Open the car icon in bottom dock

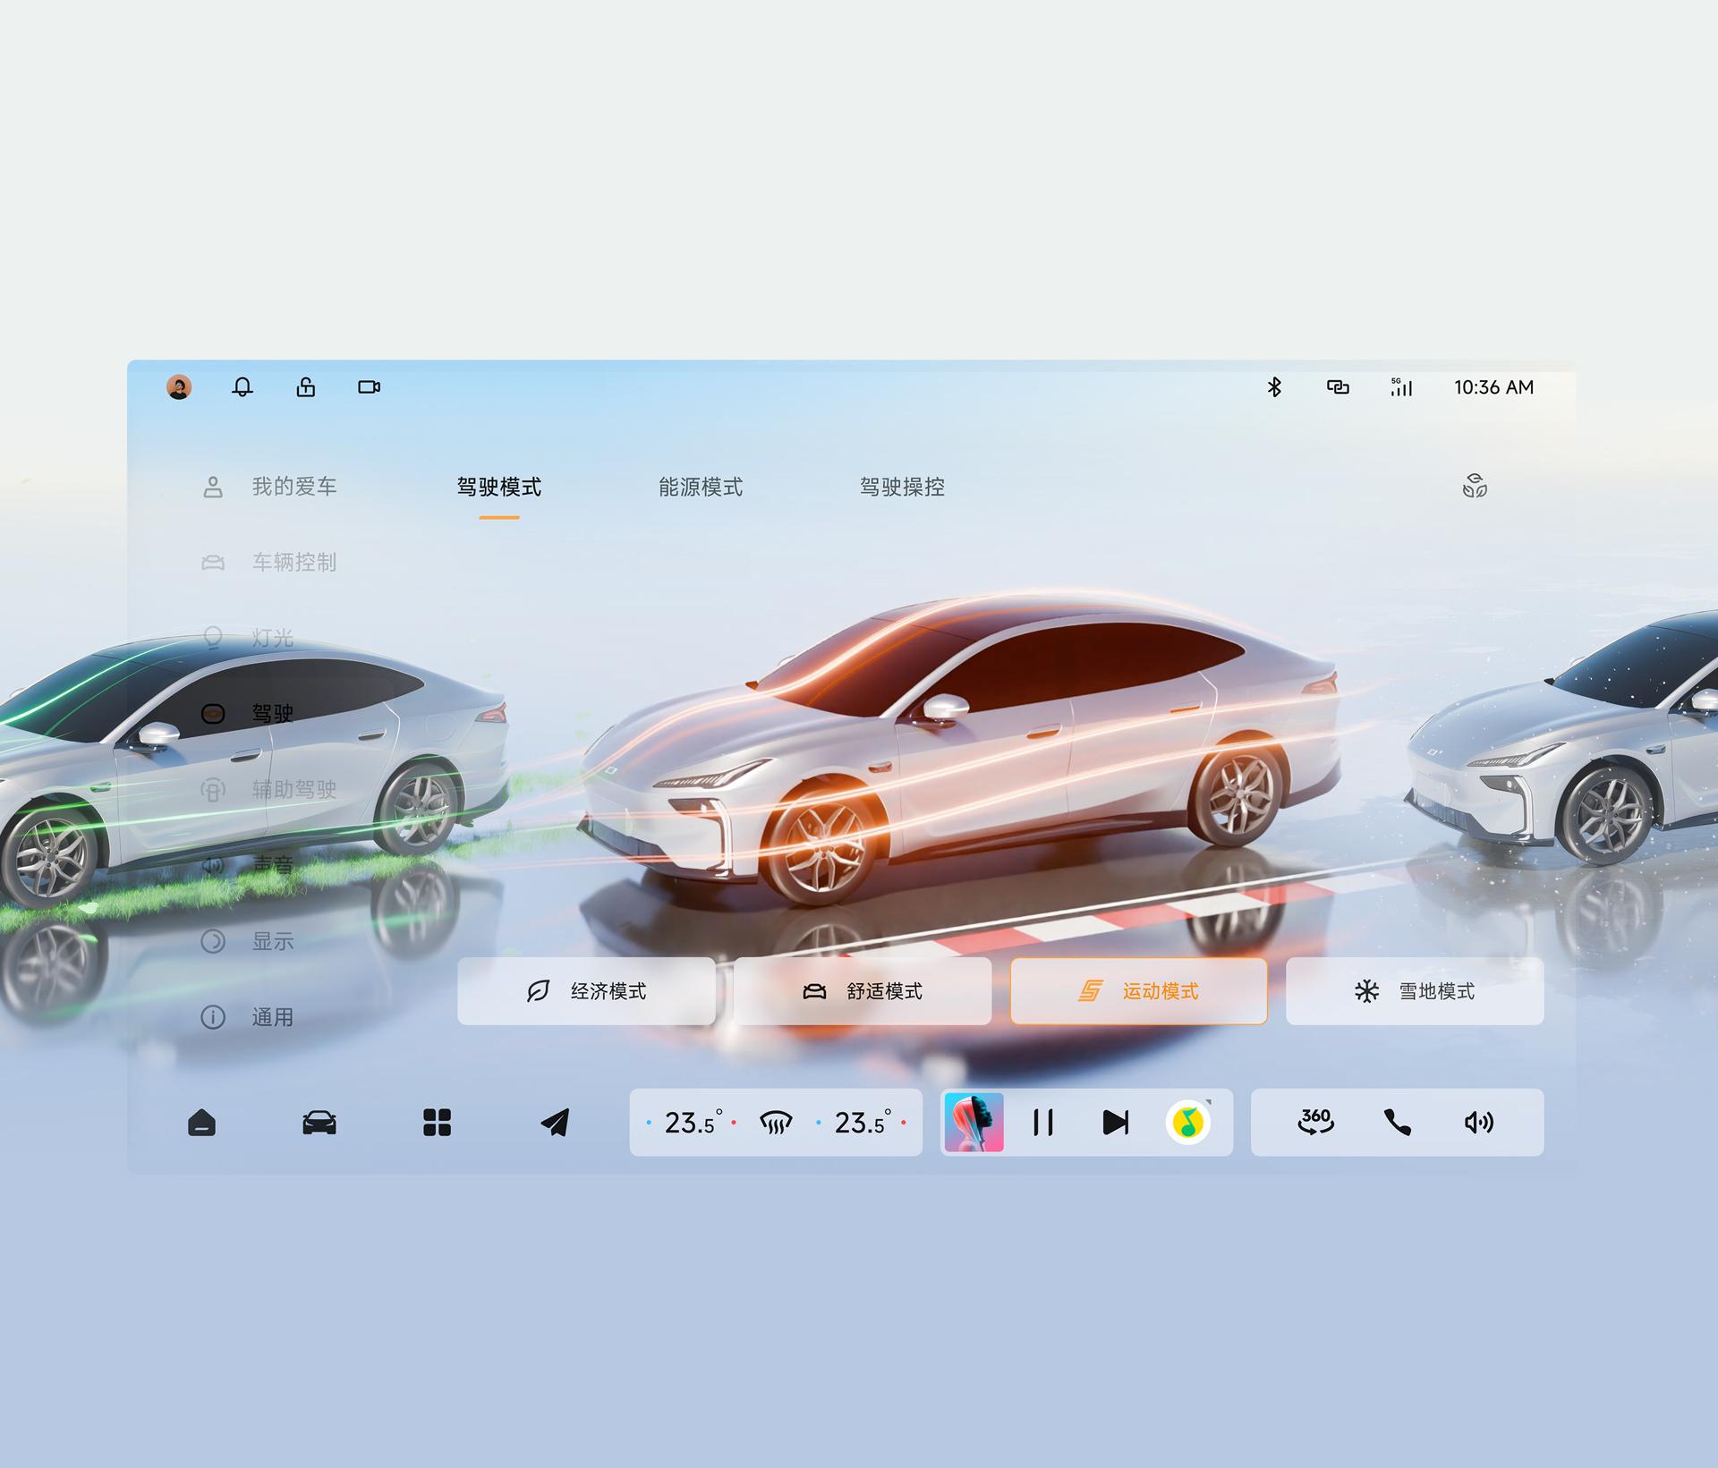319,1123
